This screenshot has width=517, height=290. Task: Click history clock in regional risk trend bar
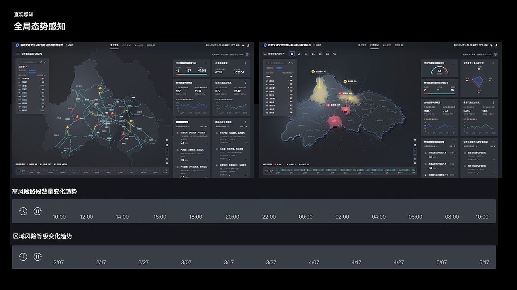tap(23, 257)
